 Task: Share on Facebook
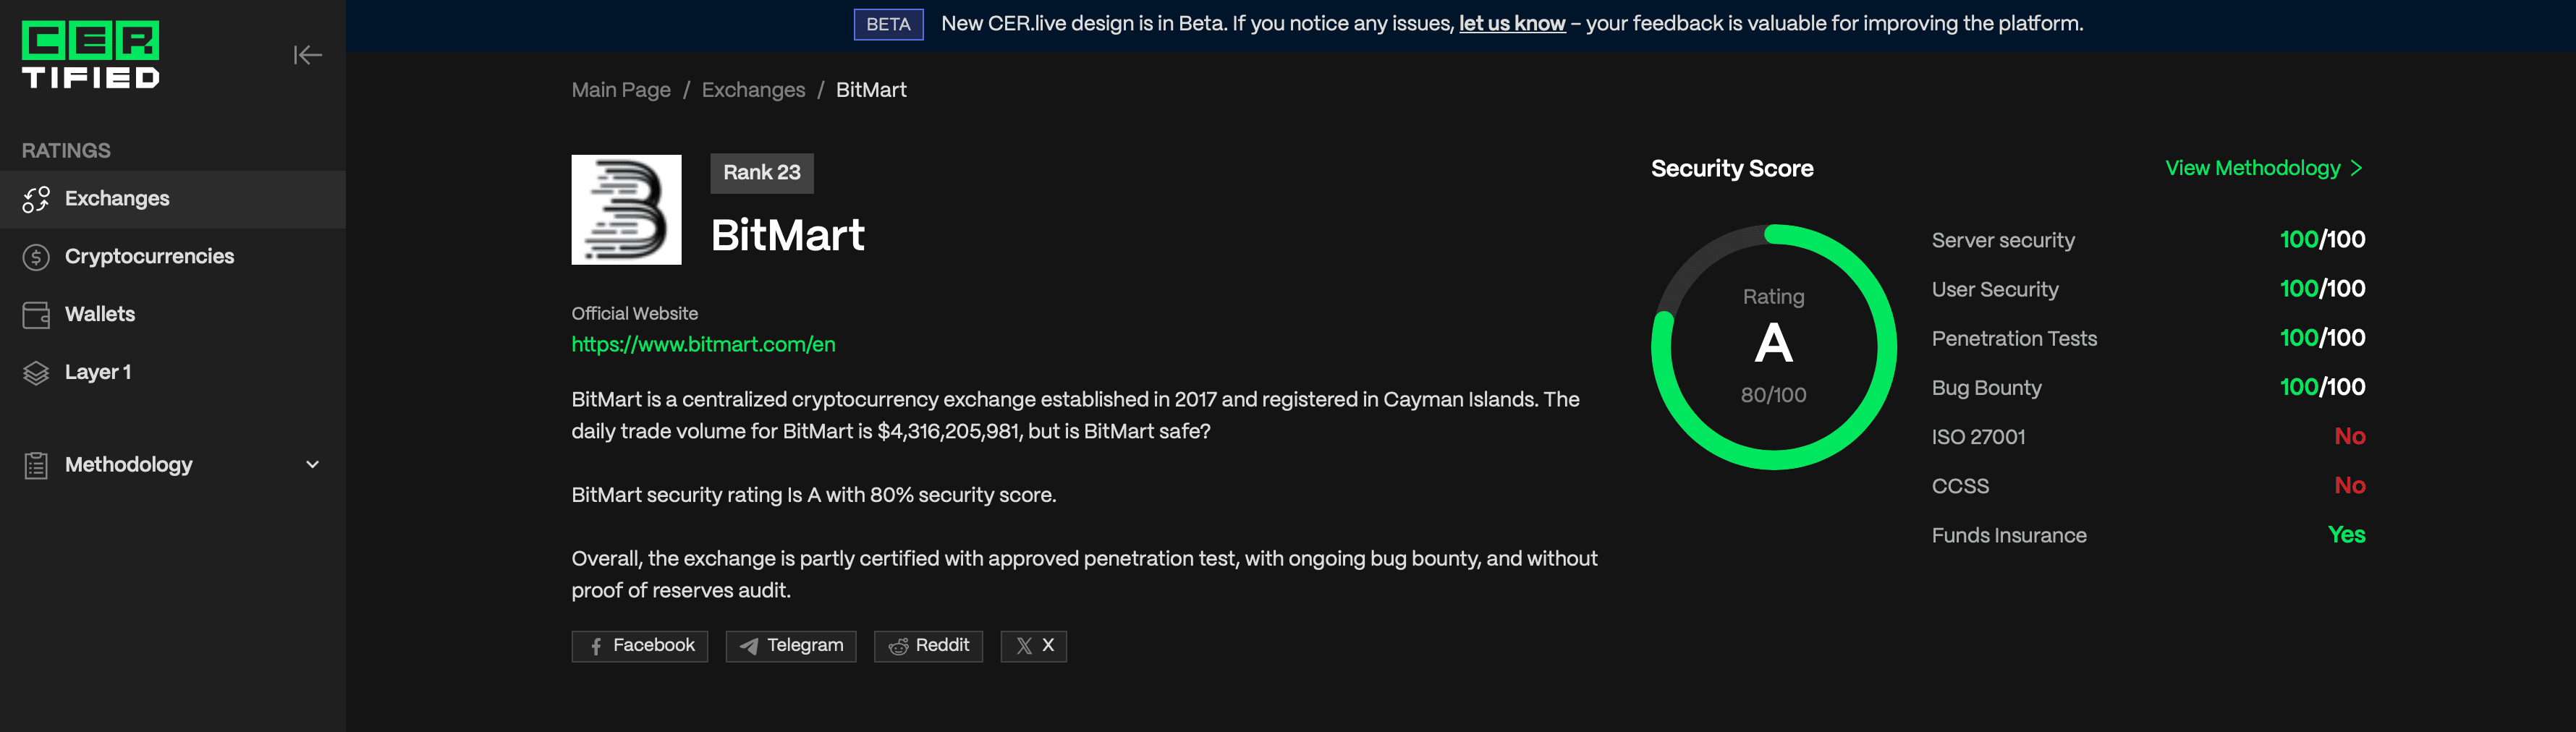(x=640, y=646)
